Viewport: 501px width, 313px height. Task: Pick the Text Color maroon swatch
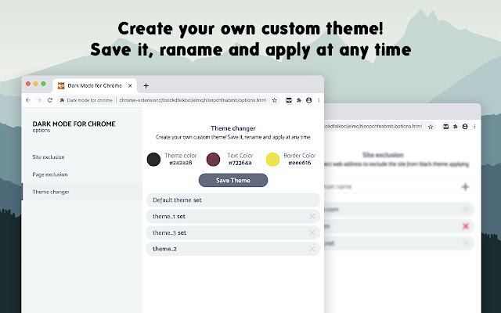pyautogui.click(x=213, y=160)
